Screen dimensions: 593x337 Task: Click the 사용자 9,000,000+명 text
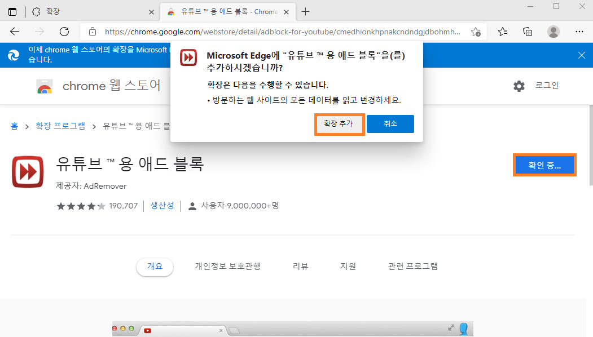240,206
